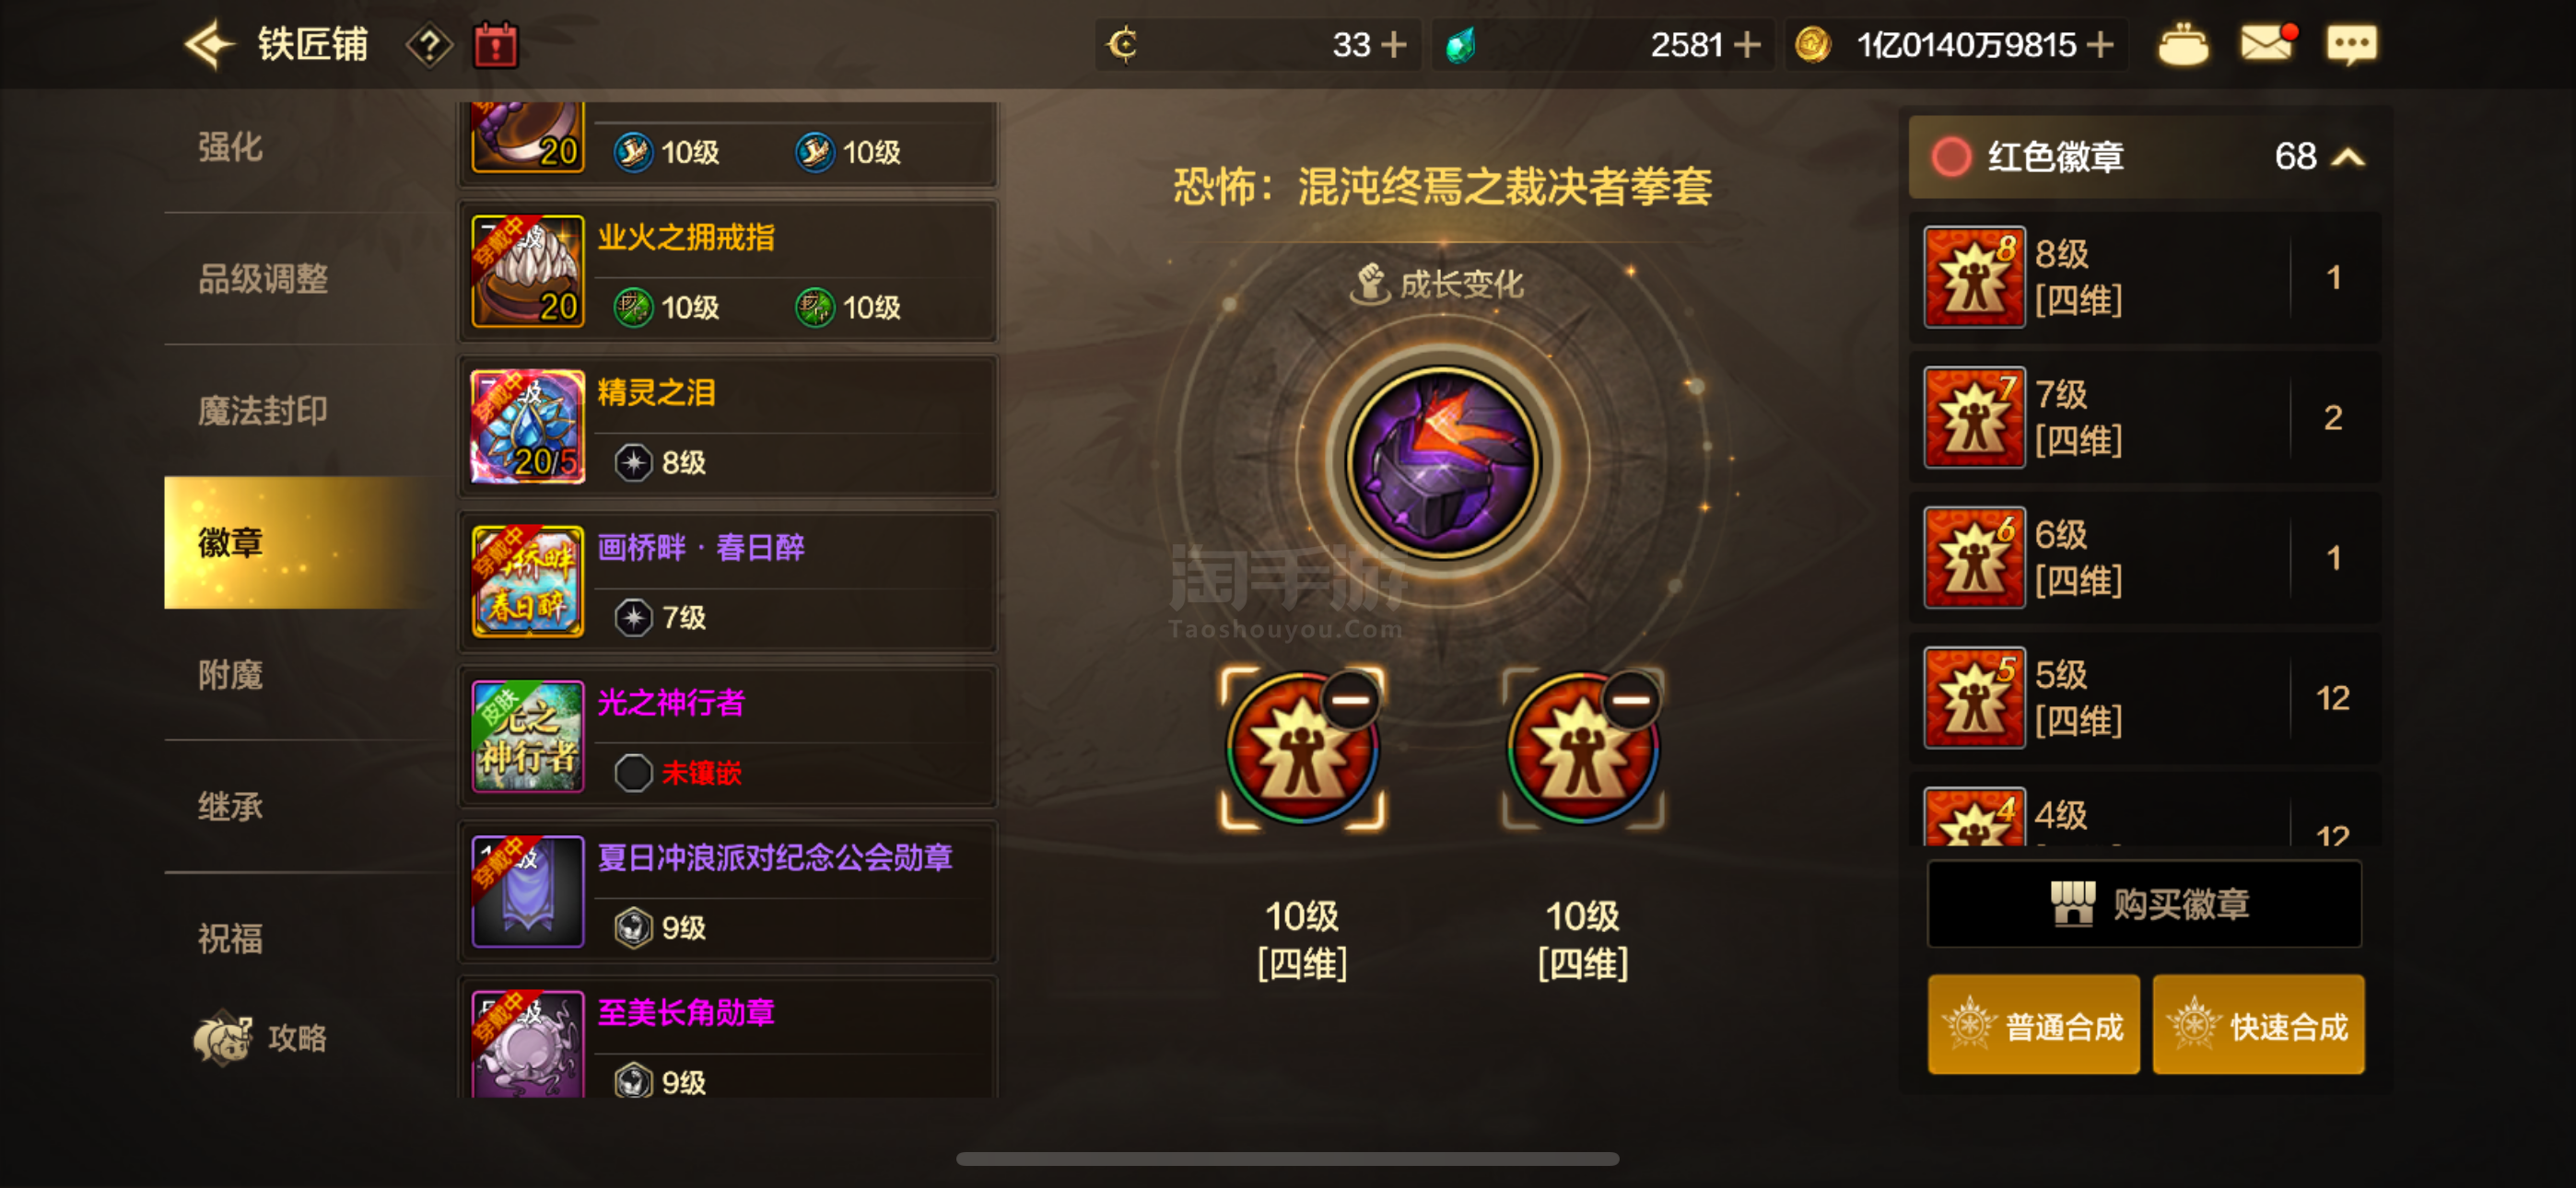Add fatigue points plus next to 33

1392,45
